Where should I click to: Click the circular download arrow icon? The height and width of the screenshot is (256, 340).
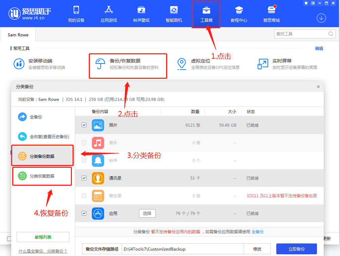321,18
